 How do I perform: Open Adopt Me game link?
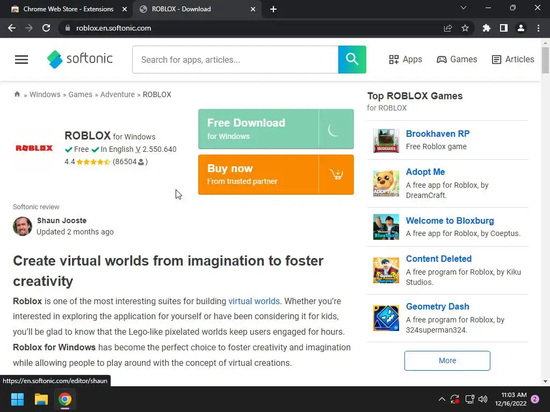425,172
